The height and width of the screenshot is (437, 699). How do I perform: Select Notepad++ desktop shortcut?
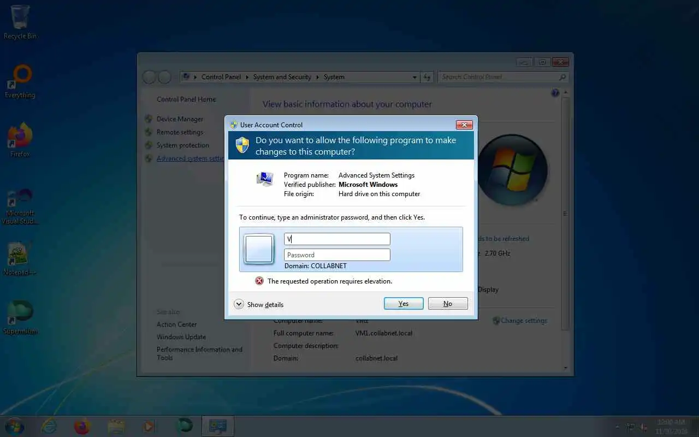coord(20,258)
